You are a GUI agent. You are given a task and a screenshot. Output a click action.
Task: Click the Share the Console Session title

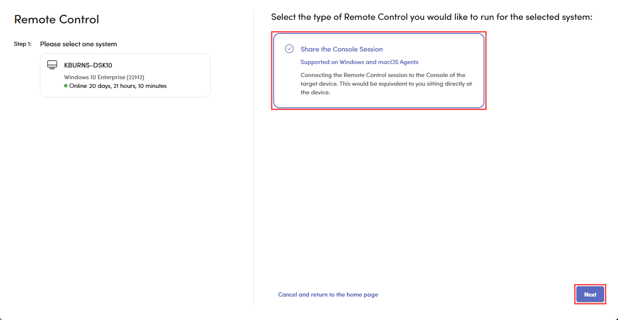click(341, 49)
